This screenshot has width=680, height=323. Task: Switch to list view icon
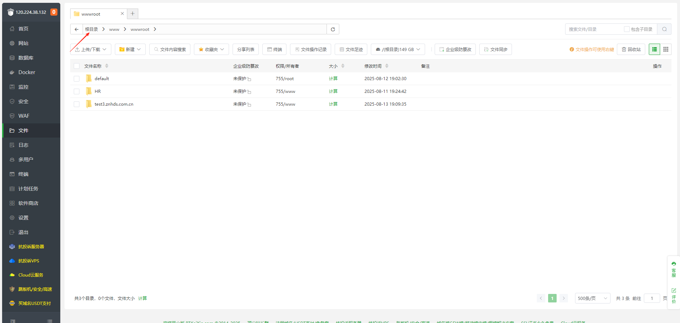[x=654, y=49]
